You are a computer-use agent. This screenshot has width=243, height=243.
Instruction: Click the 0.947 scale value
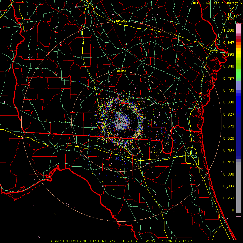point(229,42)
